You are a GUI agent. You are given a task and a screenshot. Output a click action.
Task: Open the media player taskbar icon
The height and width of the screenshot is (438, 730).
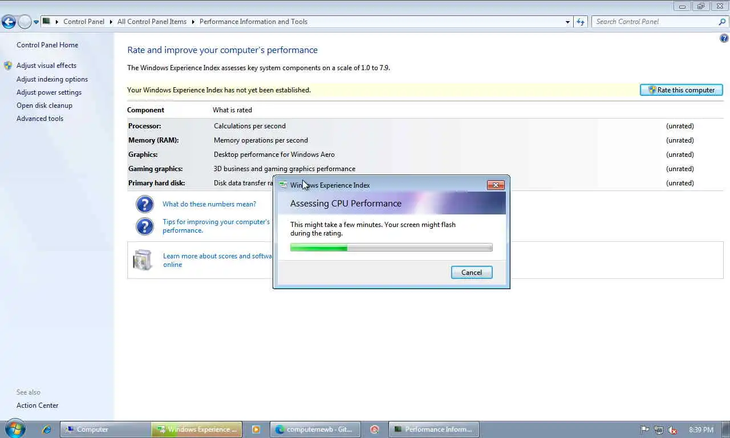click(x=256, y=429)
